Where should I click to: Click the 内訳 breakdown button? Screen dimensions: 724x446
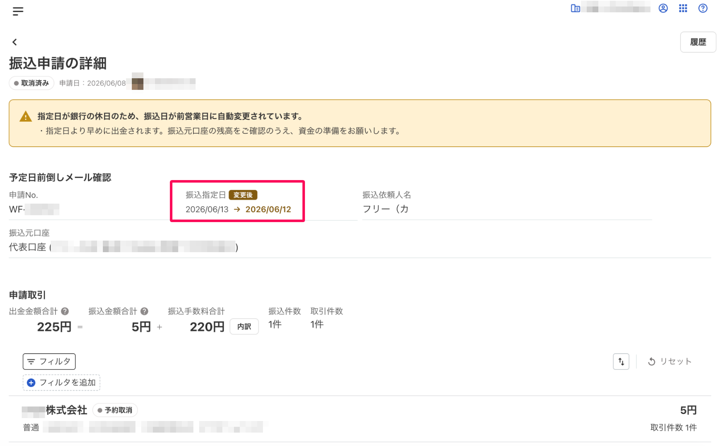(244, 326)
